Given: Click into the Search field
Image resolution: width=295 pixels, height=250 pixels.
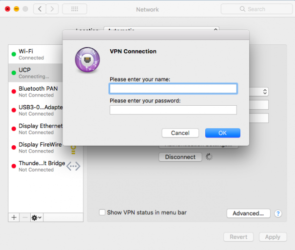Looking at the screenshot, I should (256, 9).
